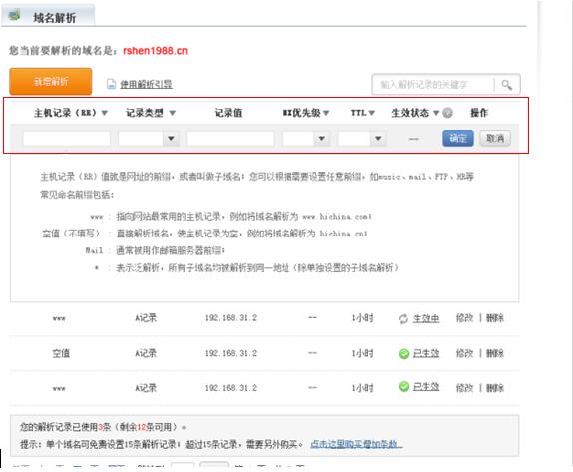Click 删除 on the 空值 record row

tap(495, 353)
